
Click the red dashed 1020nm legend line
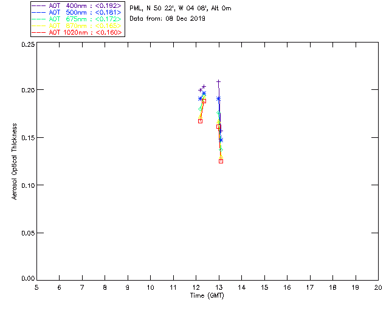tap(39, 32)
